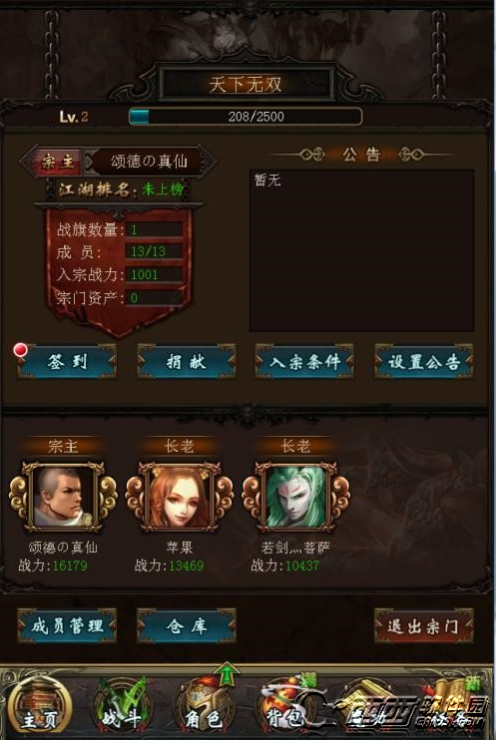Click the 208/2500 experience progress bar
Screen dimensions: 496x740
[246, 117]
